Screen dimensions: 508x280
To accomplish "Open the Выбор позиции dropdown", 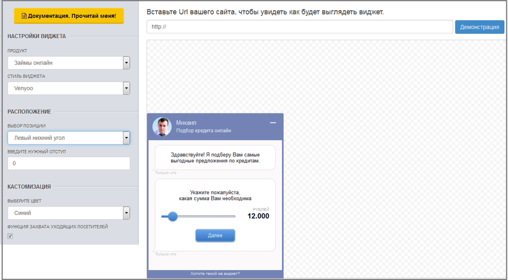I will tap(69, 138).
